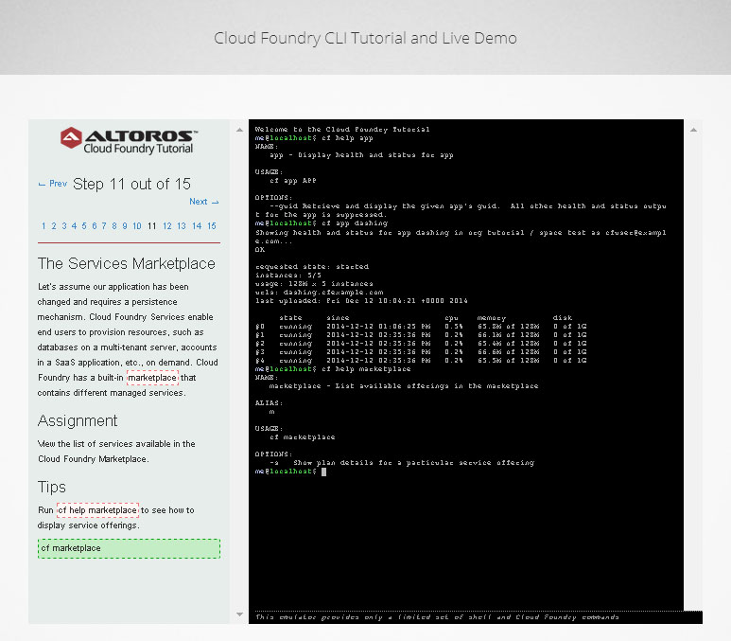
Task: Click up arrow of tutorial panel scrollbar
Action: [239, 130]
